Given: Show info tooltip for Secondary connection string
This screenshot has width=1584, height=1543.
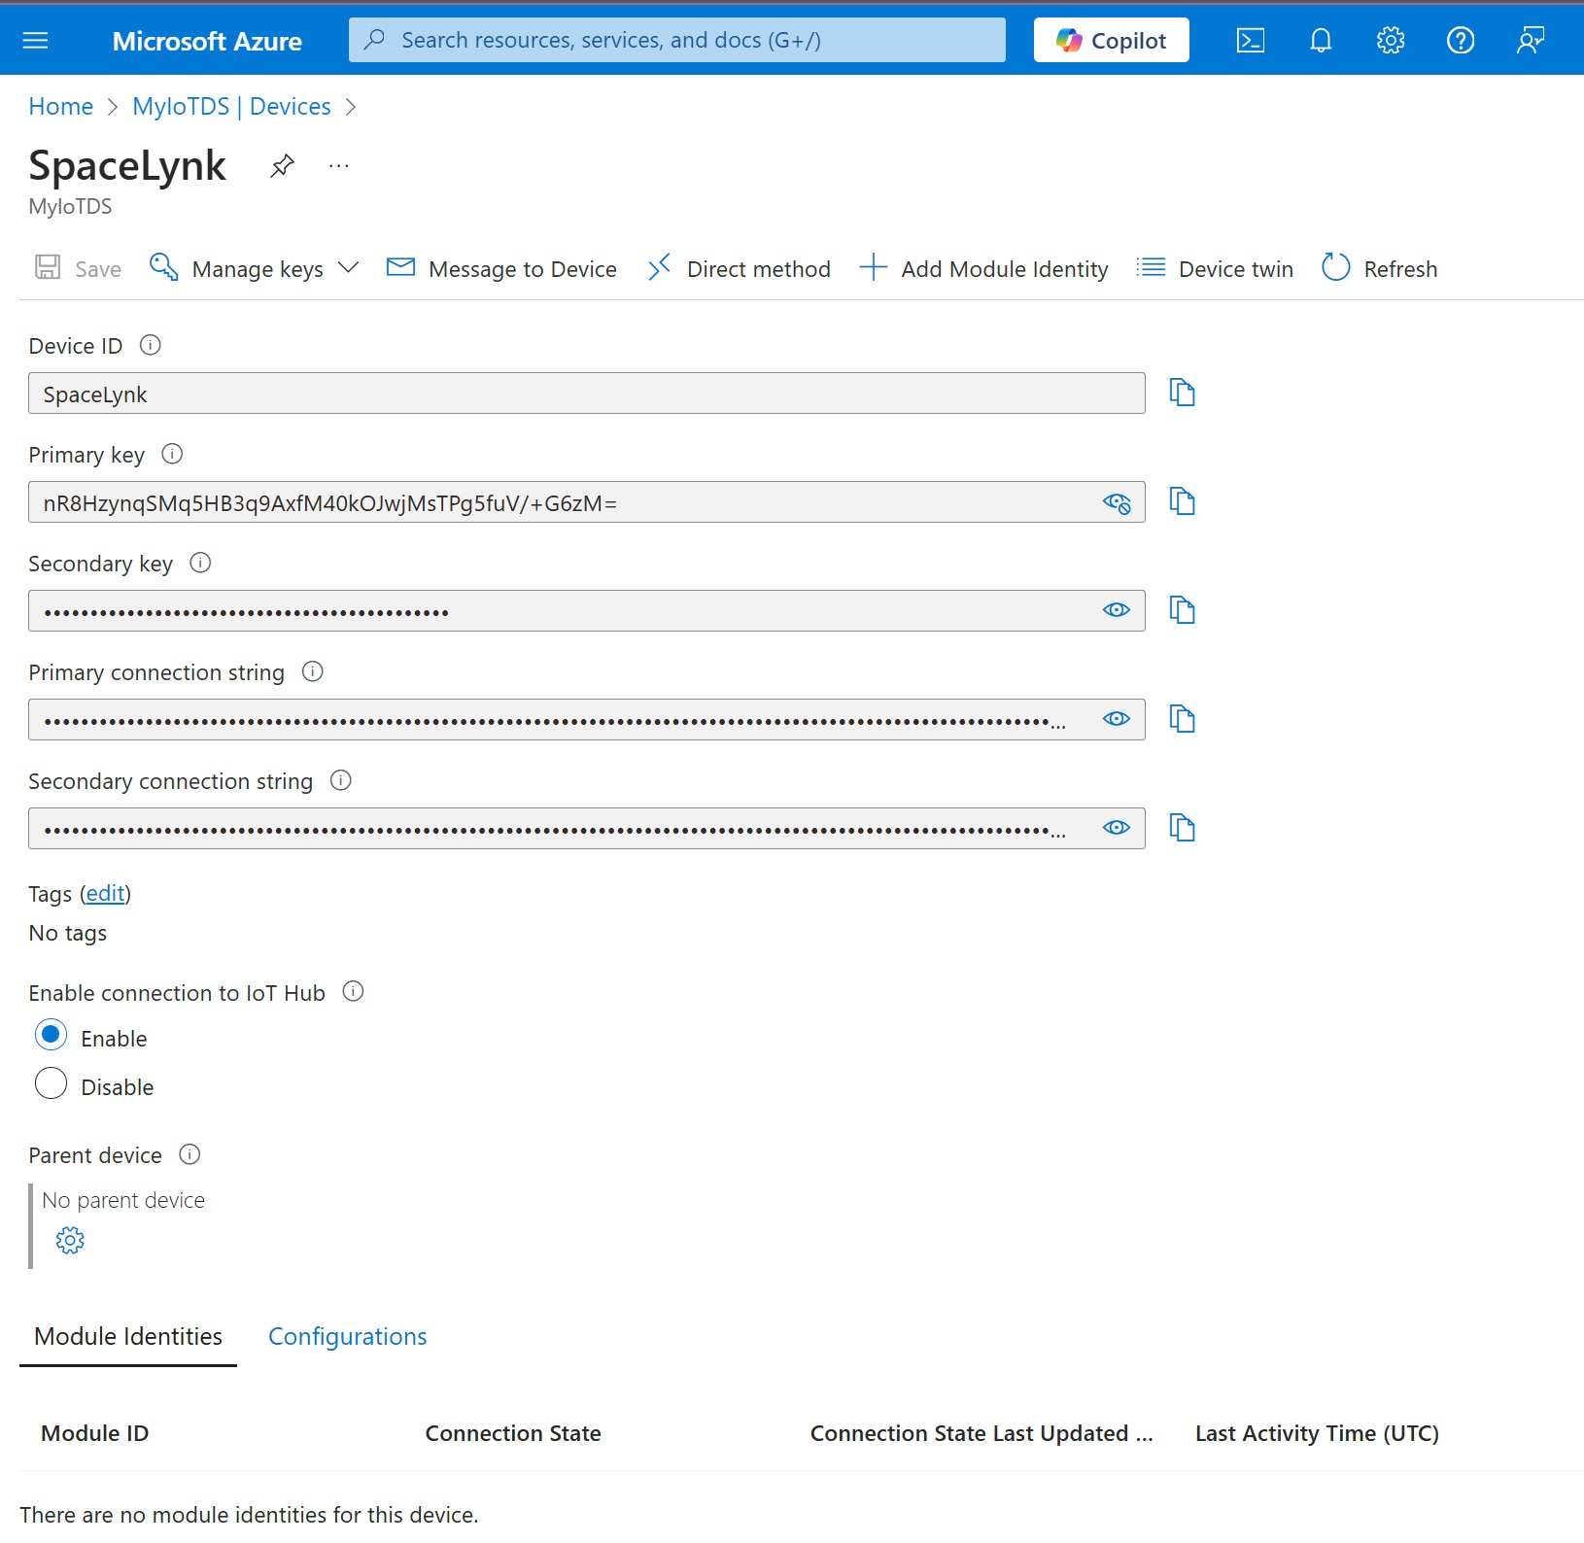Looking at the screenshot, I should (x=340, y=780).
